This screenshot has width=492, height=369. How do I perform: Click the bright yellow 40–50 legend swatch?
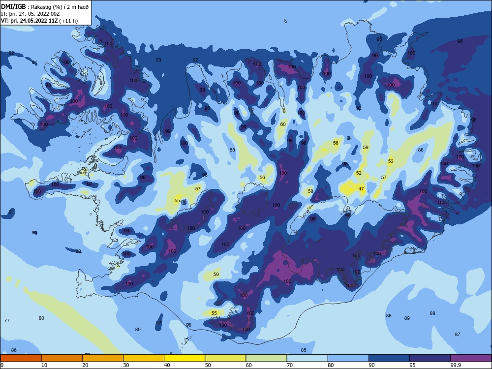coord(184,358)
